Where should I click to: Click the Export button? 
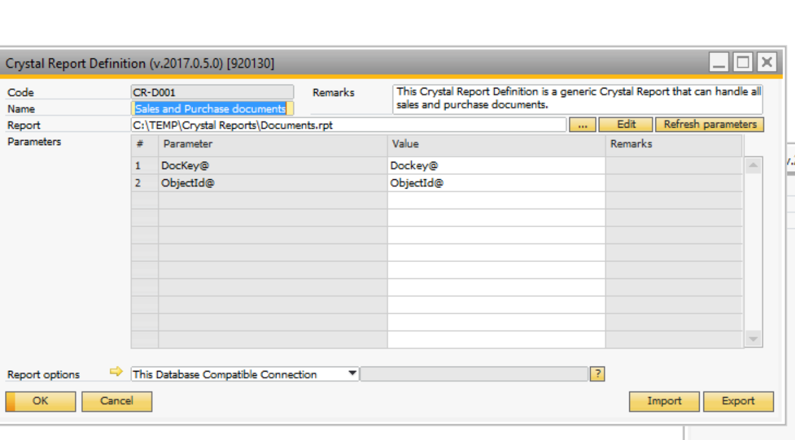pos(738,401)
